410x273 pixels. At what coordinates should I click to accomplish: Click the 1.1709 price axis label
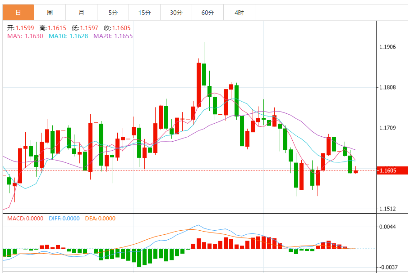(387, 128)
